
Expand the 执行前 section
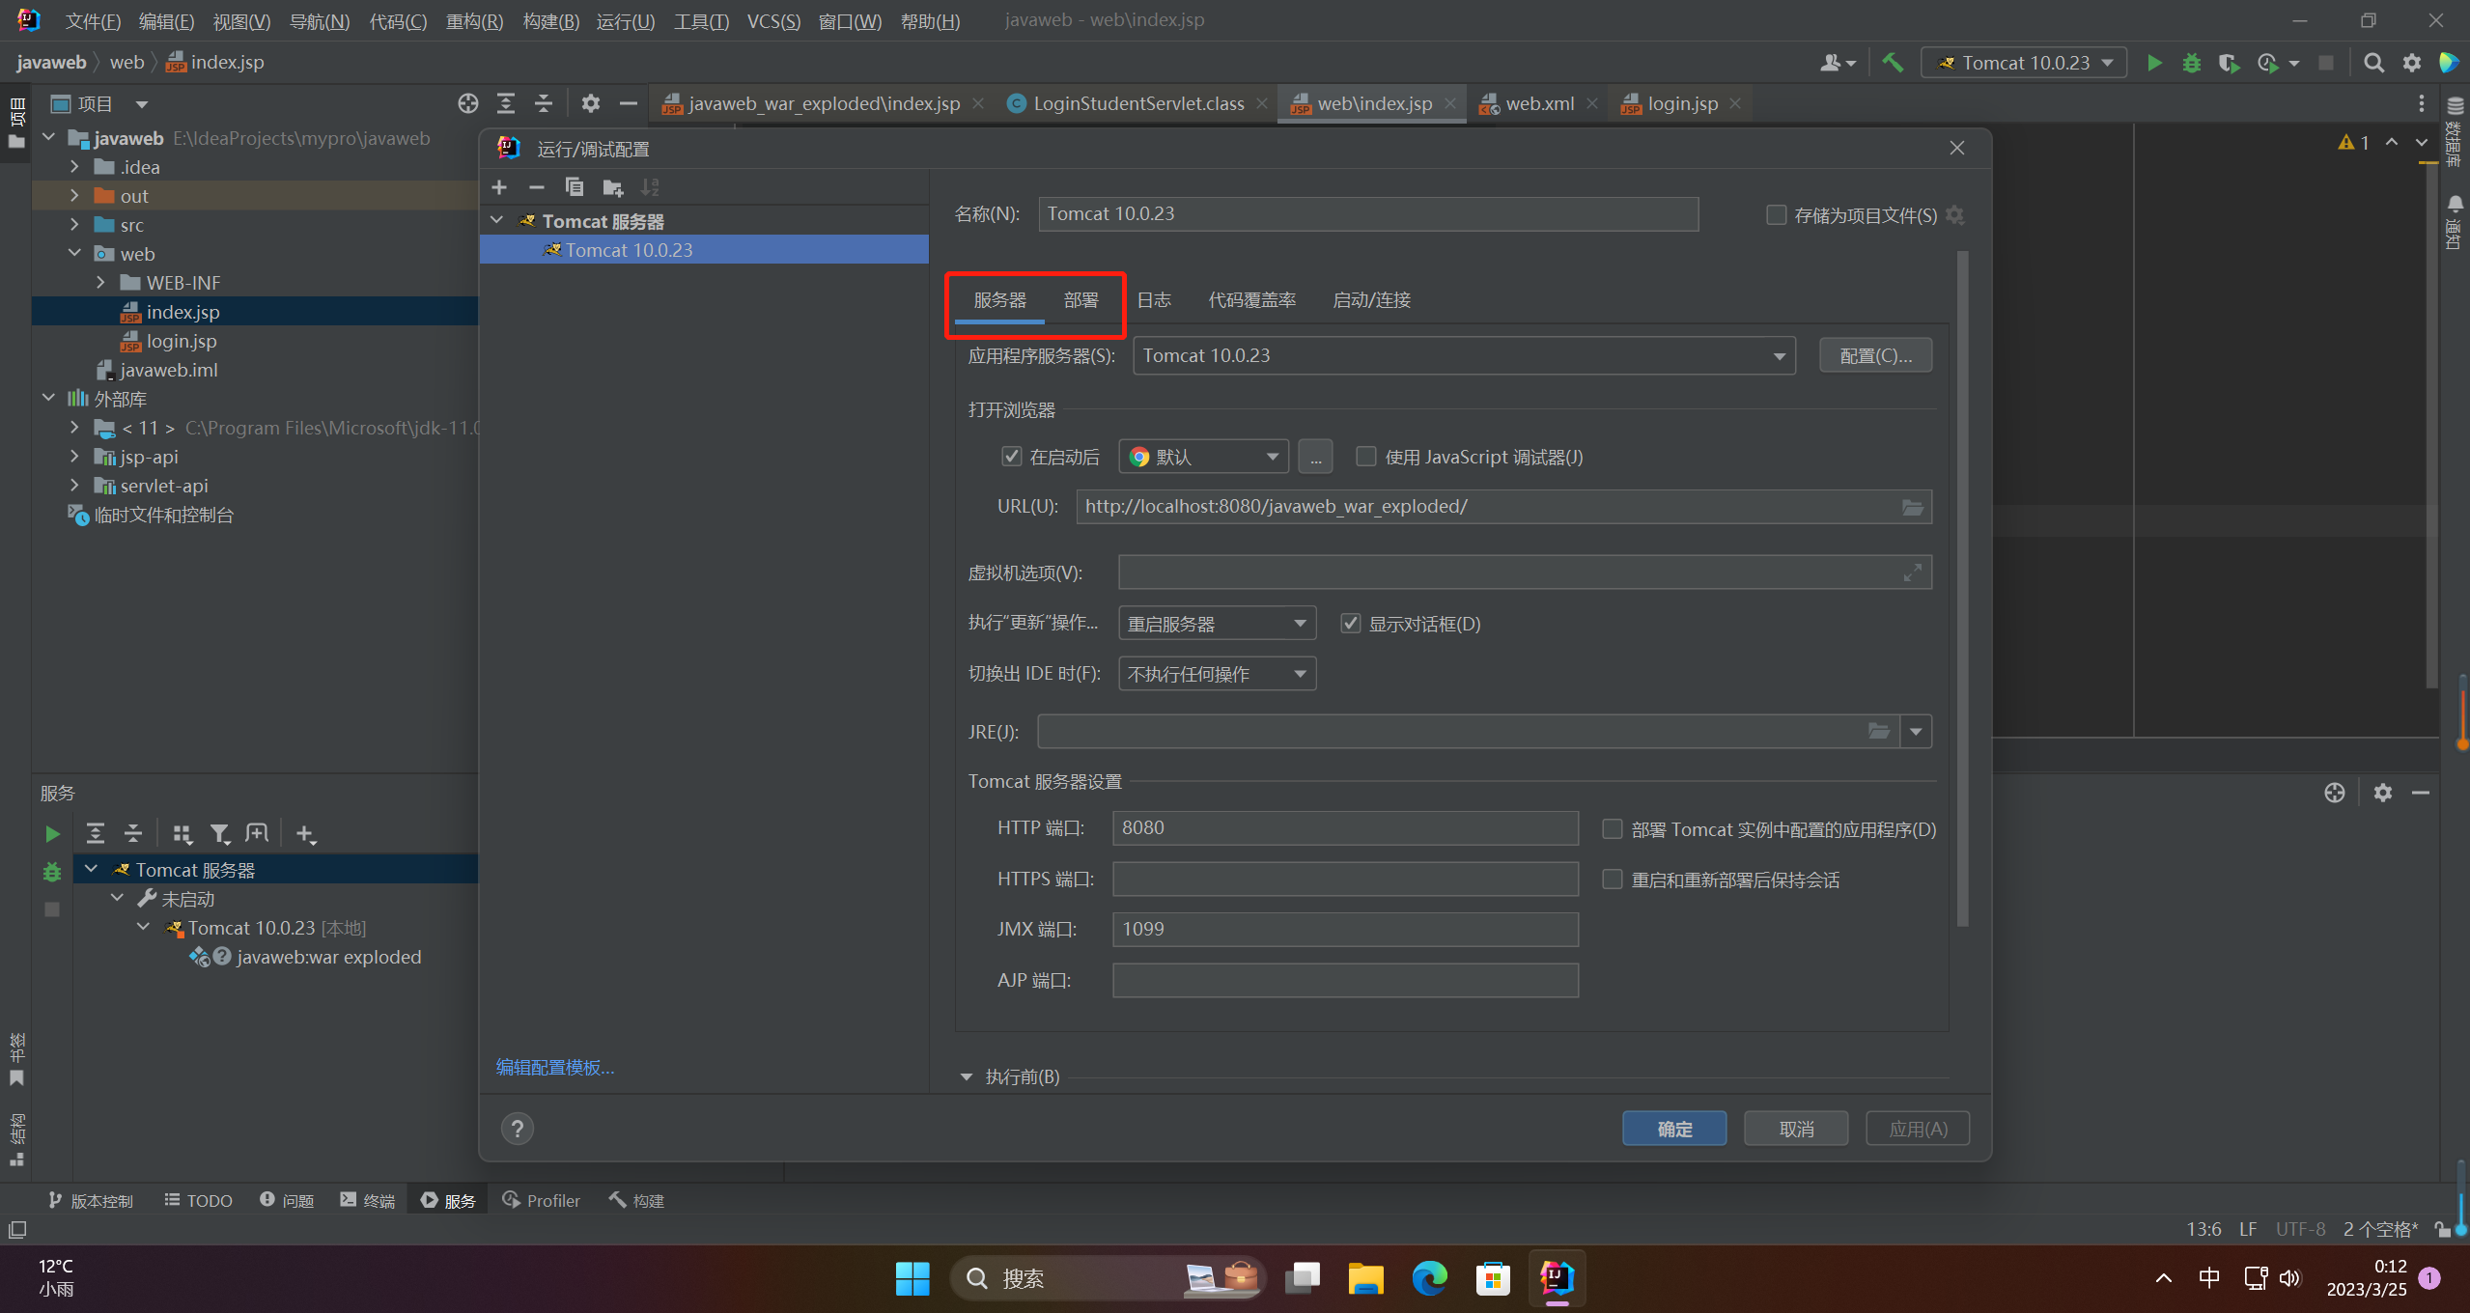(967, 1076)
